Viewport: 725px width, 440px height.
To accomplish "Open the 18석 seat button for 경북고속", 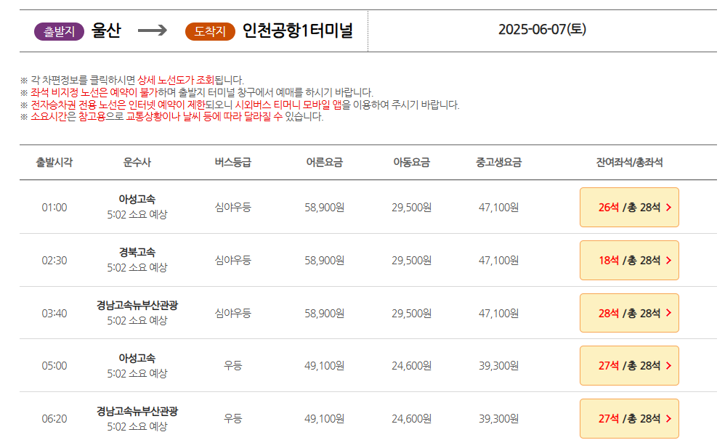I will (x=629, y=260).
